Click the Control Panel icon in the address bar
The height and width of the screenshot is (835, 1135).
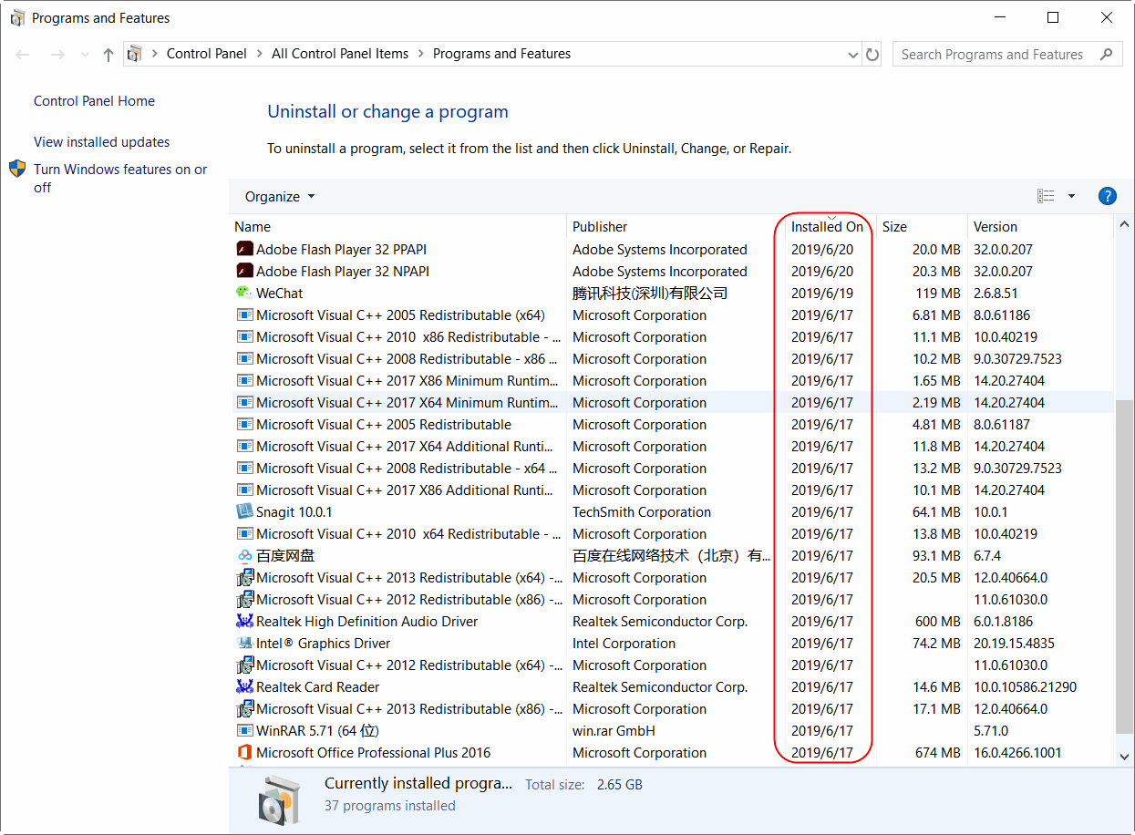(135, 54)
